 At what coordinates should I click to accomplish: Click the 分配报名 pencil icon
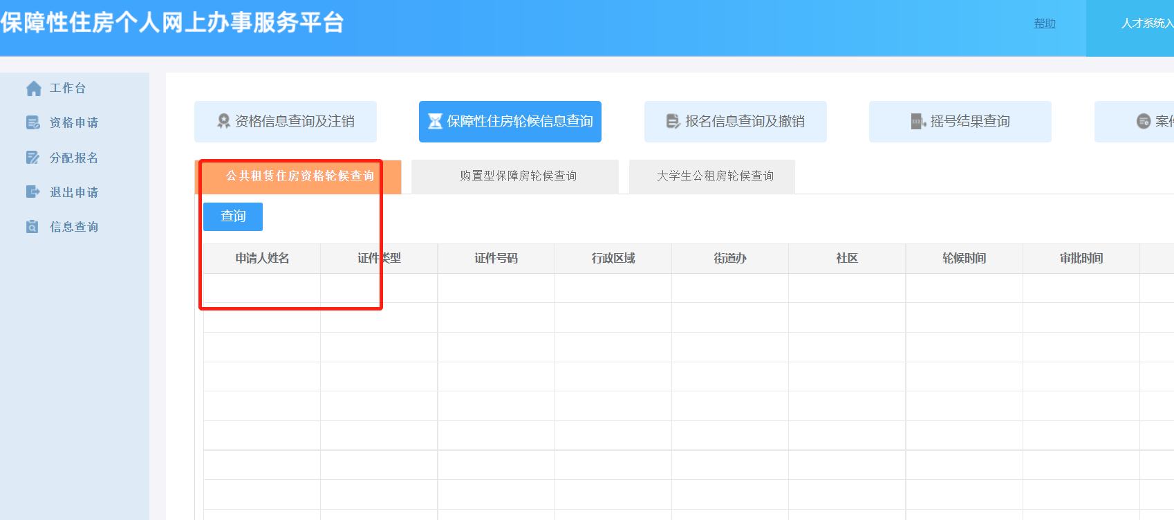point(33,158)
